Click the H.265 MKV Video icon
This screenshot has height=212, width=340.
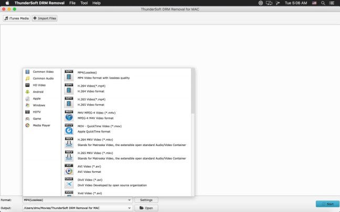pyautogui.click(x=69, y=155)
